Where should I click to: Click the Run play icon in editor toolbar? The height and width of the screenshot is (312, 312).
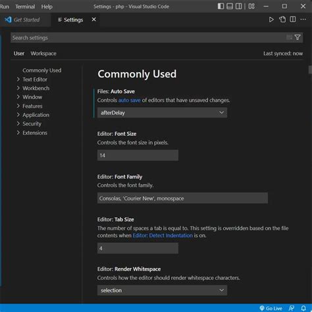tap(271, 20)
